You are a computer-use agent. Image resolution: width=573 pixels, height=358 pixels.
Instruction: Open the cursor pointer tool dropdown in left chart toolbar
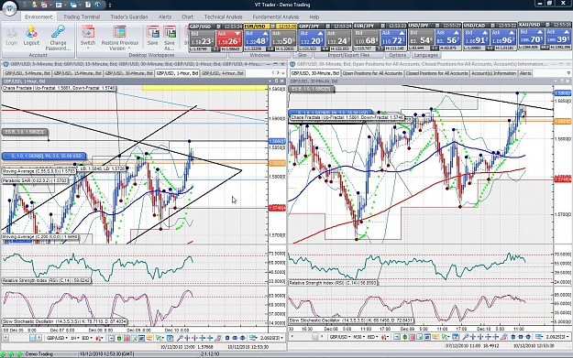(x=160, y=338)
